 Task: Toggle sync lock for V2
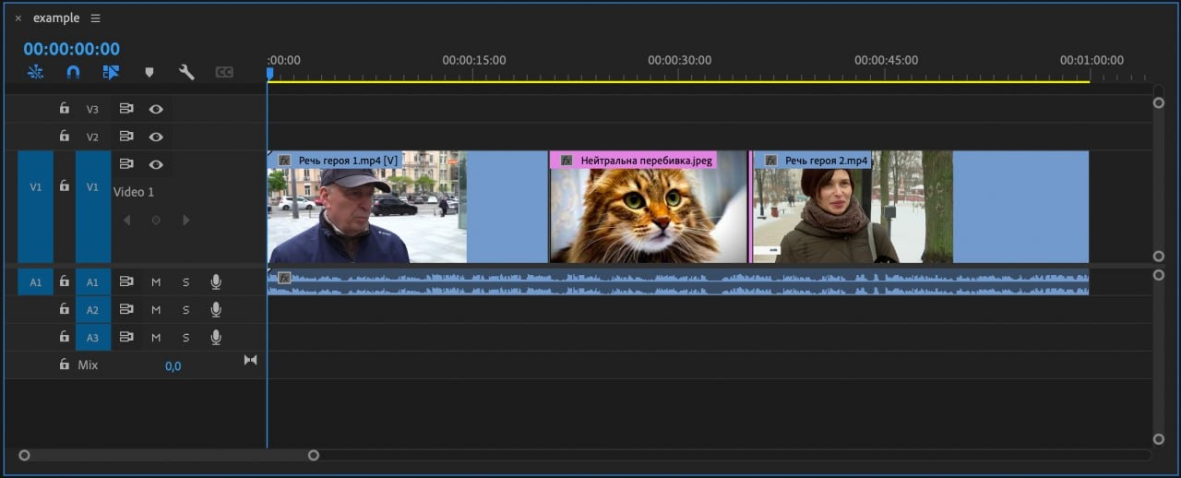tap(126, 137)
